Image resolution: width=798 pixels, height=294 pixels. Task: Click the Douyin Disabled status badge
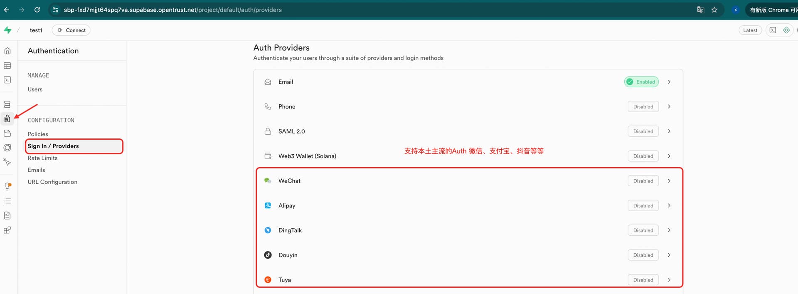643,255
